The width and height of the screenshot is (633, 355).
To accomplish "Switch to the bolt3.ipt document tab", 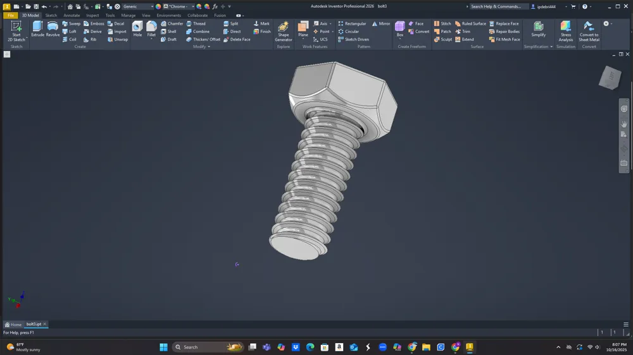I will [34, 324].
